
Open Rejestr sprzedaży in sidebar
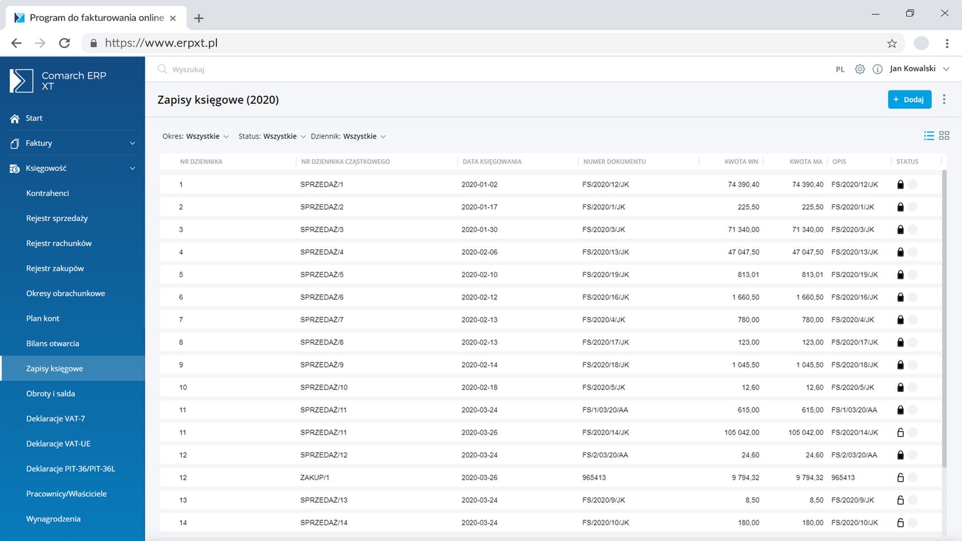57,219
